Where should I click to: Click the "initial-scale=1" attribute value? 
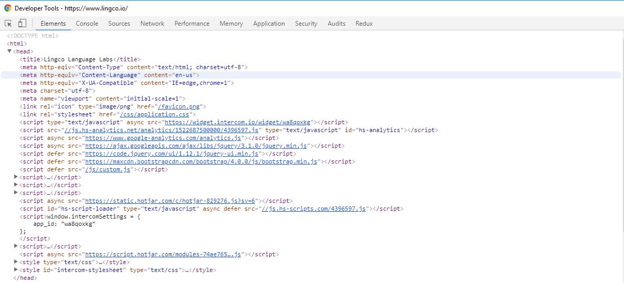(x=154, y=99)
